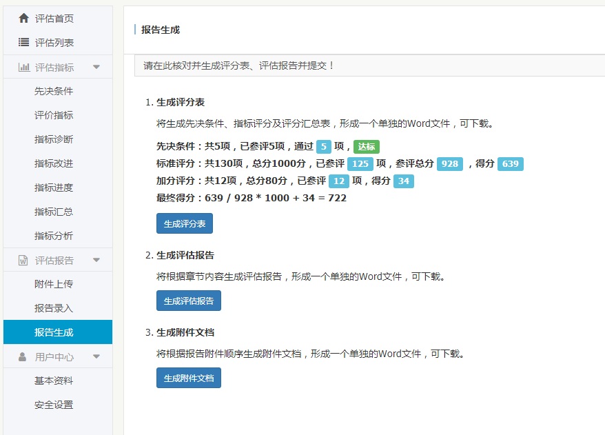This screenshot has height=435, width=605.
Task: Click the list icon beside 评估列表
Action: point(23,43)
